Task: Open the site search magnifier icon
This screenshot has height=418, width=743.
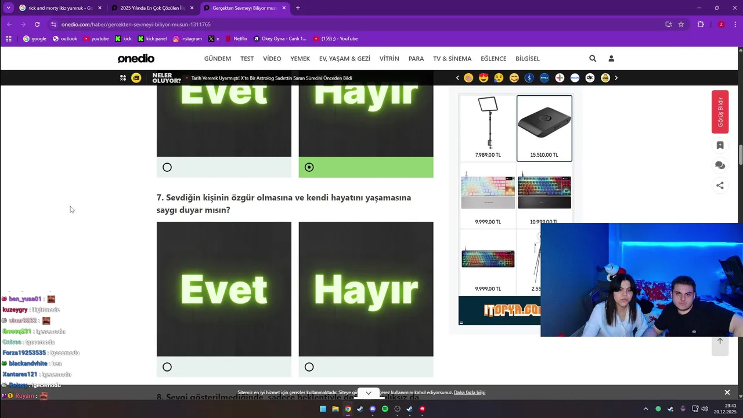Action: [593, 59]
